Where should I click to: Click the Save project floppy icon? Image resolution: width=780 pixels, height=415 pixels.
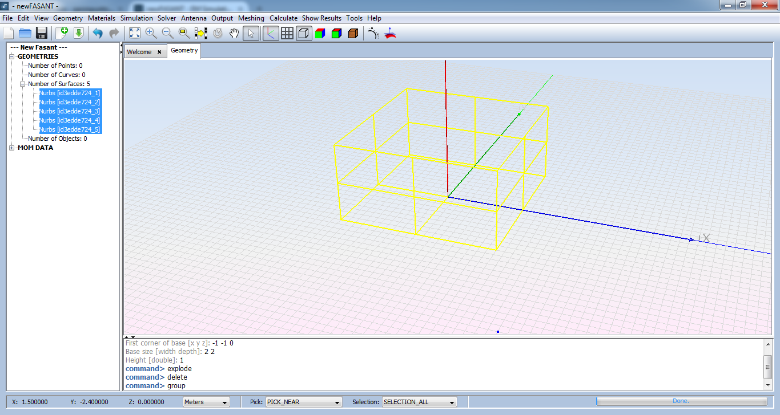pos(41,33)
